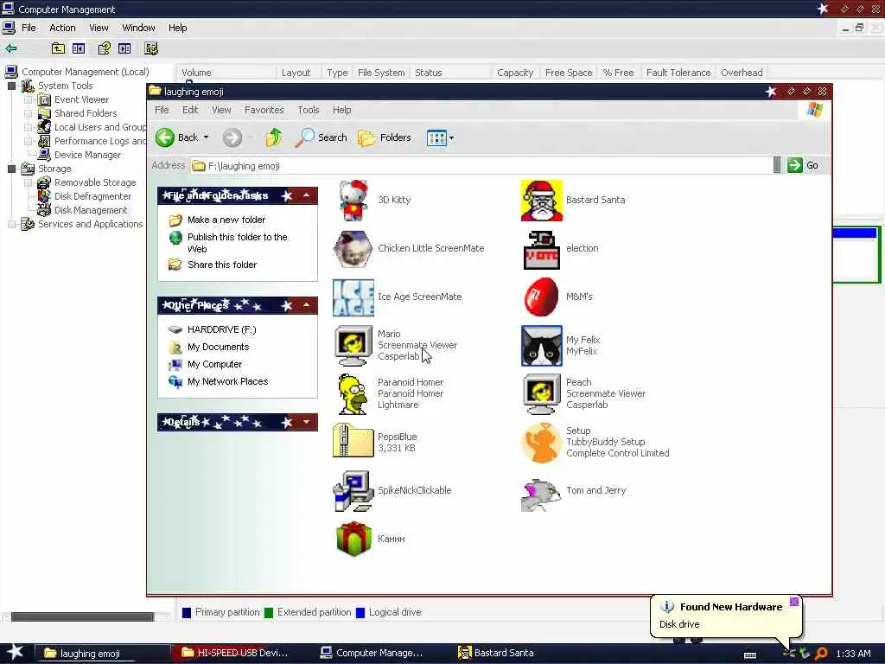This screenshot has height=664, width=885.
Task: Click the address bar field
Action: tap(481, 165)
